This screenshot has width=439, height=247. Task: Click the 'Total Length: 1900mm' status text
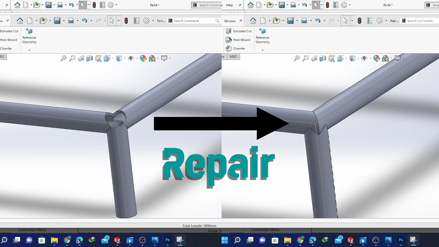tap(199, 226)
